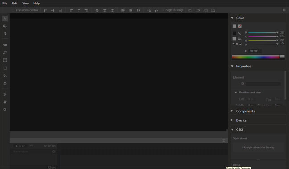This screenshot has width=289, height=169.
Task: Click the 00:00:00 timeline time display
Action: [50, 146]
